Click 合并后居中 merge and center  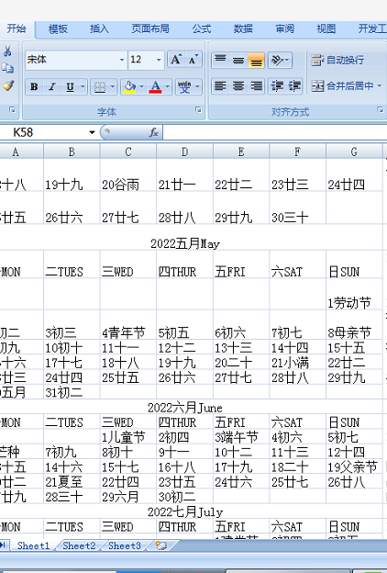(342, 86)
